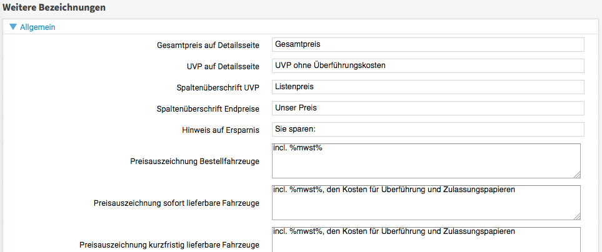Image resolution: width=602 pixels, height=252 pixels.
Task: Click into the Unser Preis input
Action: (428, 108)
